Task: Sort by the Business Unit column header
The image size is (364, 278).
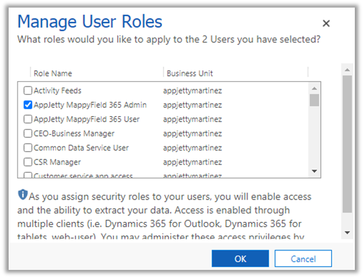Action: (x=190, y=73)
